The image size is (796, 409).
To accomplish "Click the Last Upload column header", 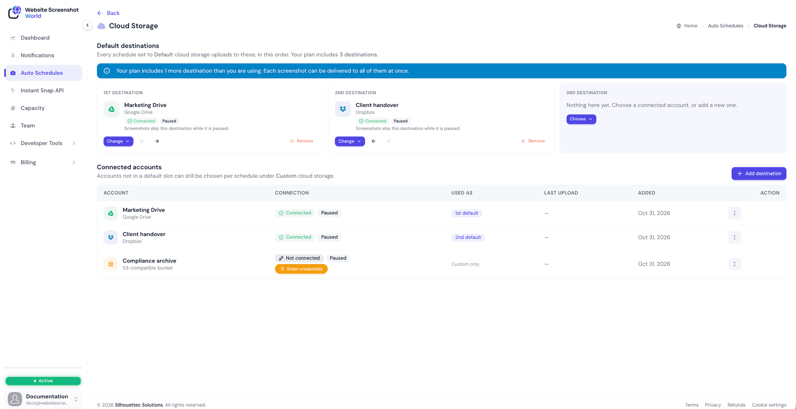I will [561, 193].
